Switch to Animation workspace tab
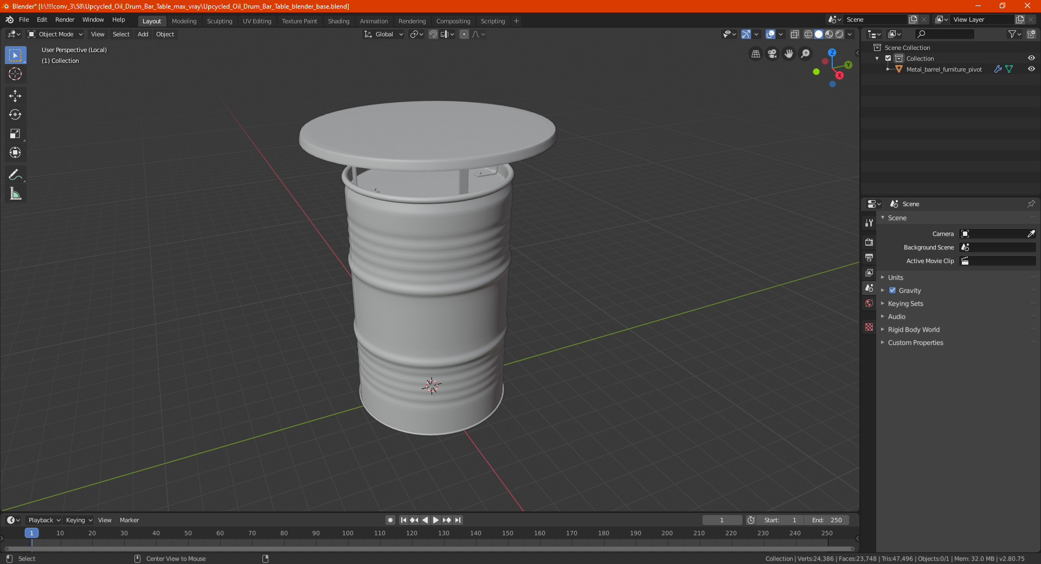This screenshot has width=1041, height=564. (374, 21)
